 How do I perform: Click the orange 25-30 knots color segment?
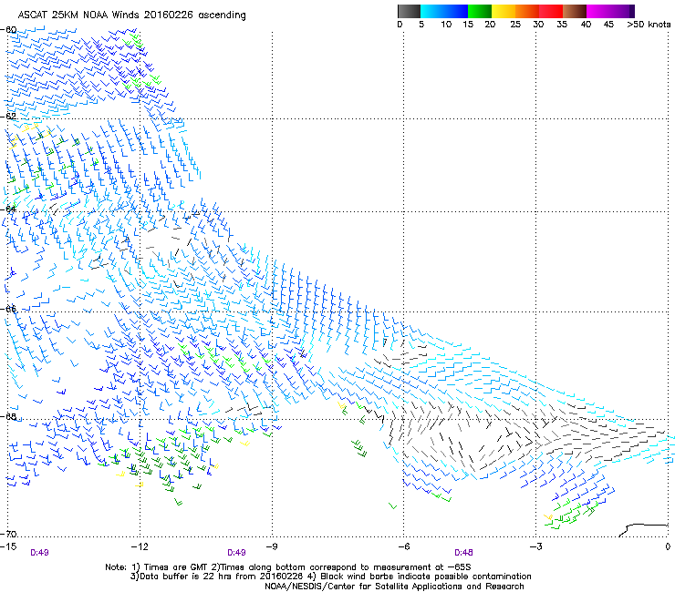coord(527,11)
